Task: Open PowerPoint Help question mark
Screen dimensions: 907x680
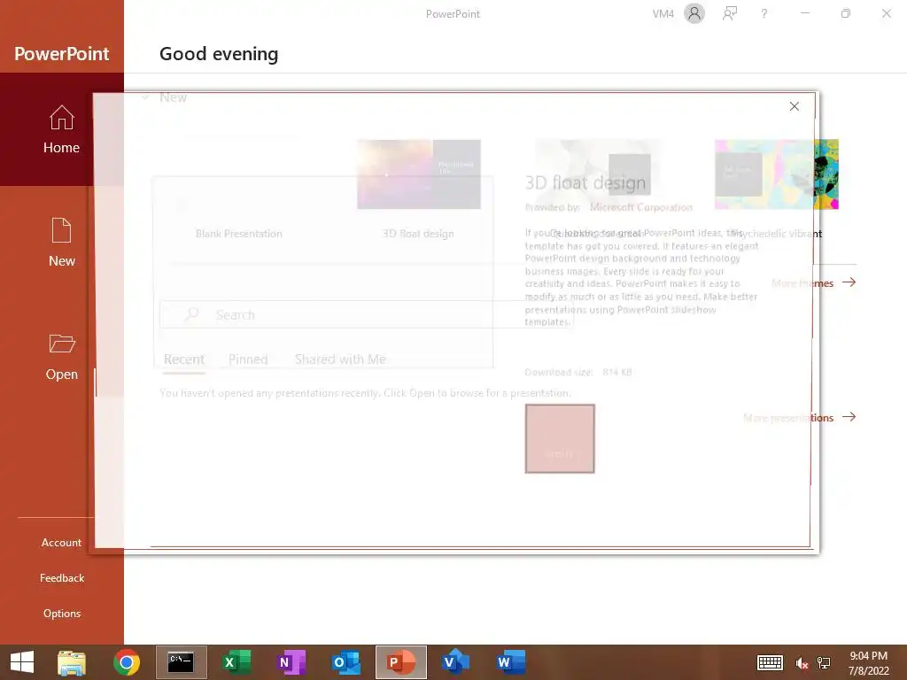Action: tap(764, 13)
